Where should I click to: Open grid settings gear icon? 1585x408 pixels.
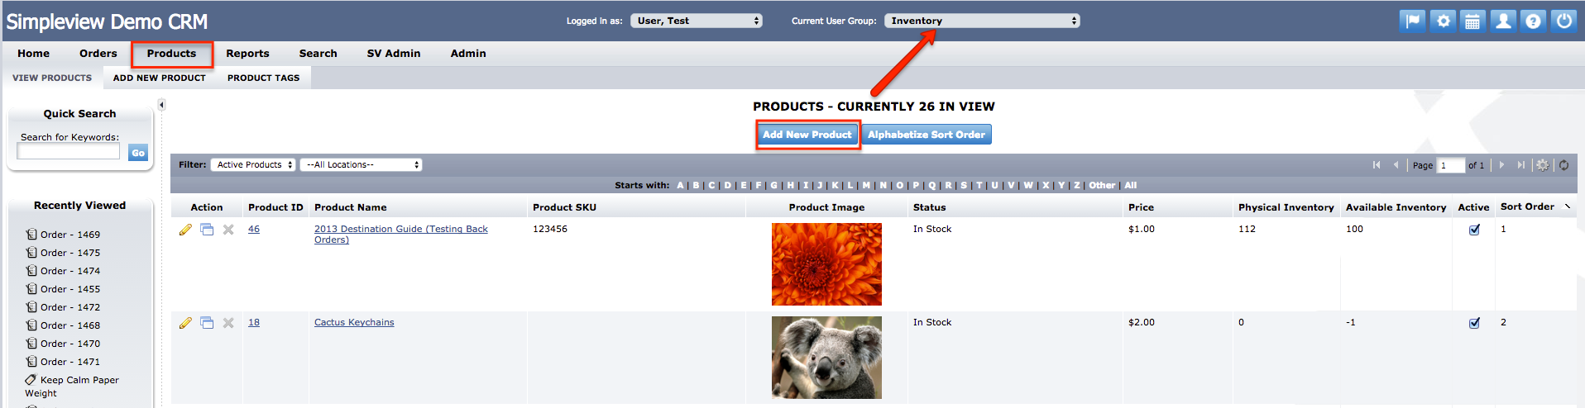pyautogui.click(x=1543, y=165)
